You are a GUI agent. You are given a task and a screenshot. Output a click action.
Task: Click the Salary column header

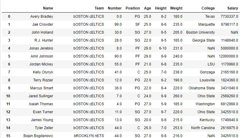click(233, 8)
